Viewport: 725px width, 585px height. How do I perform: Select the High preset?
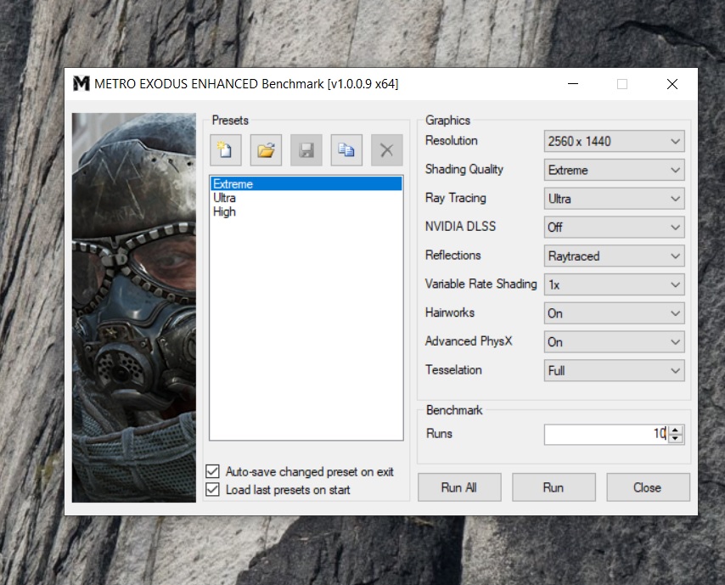pos(306,211)
